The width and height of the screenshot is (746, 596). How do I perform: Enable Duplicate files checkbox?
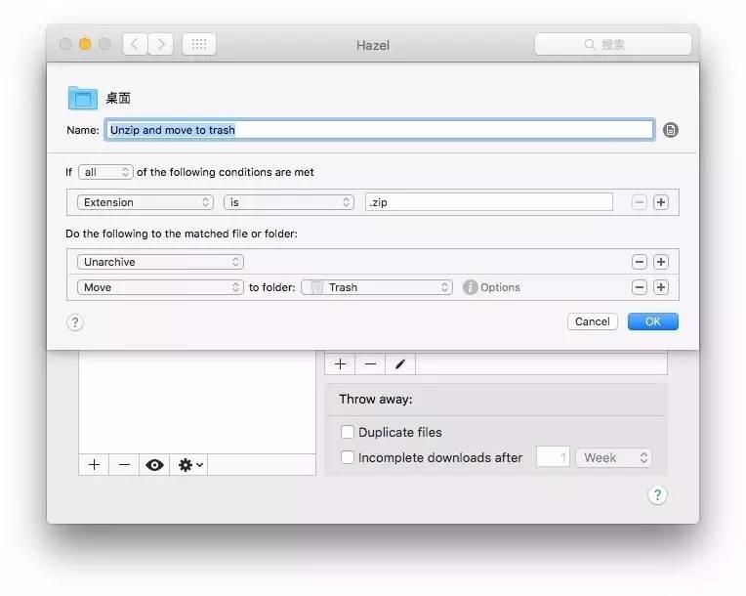pos(348,432)
